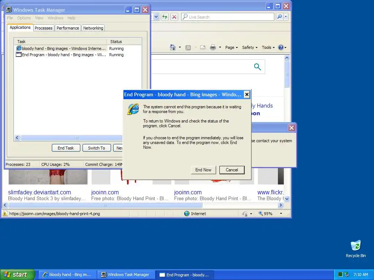Screen dimensions: 374x280
Task: Click Cancel in the End Program dialog
Action: [x=232, y=170]
